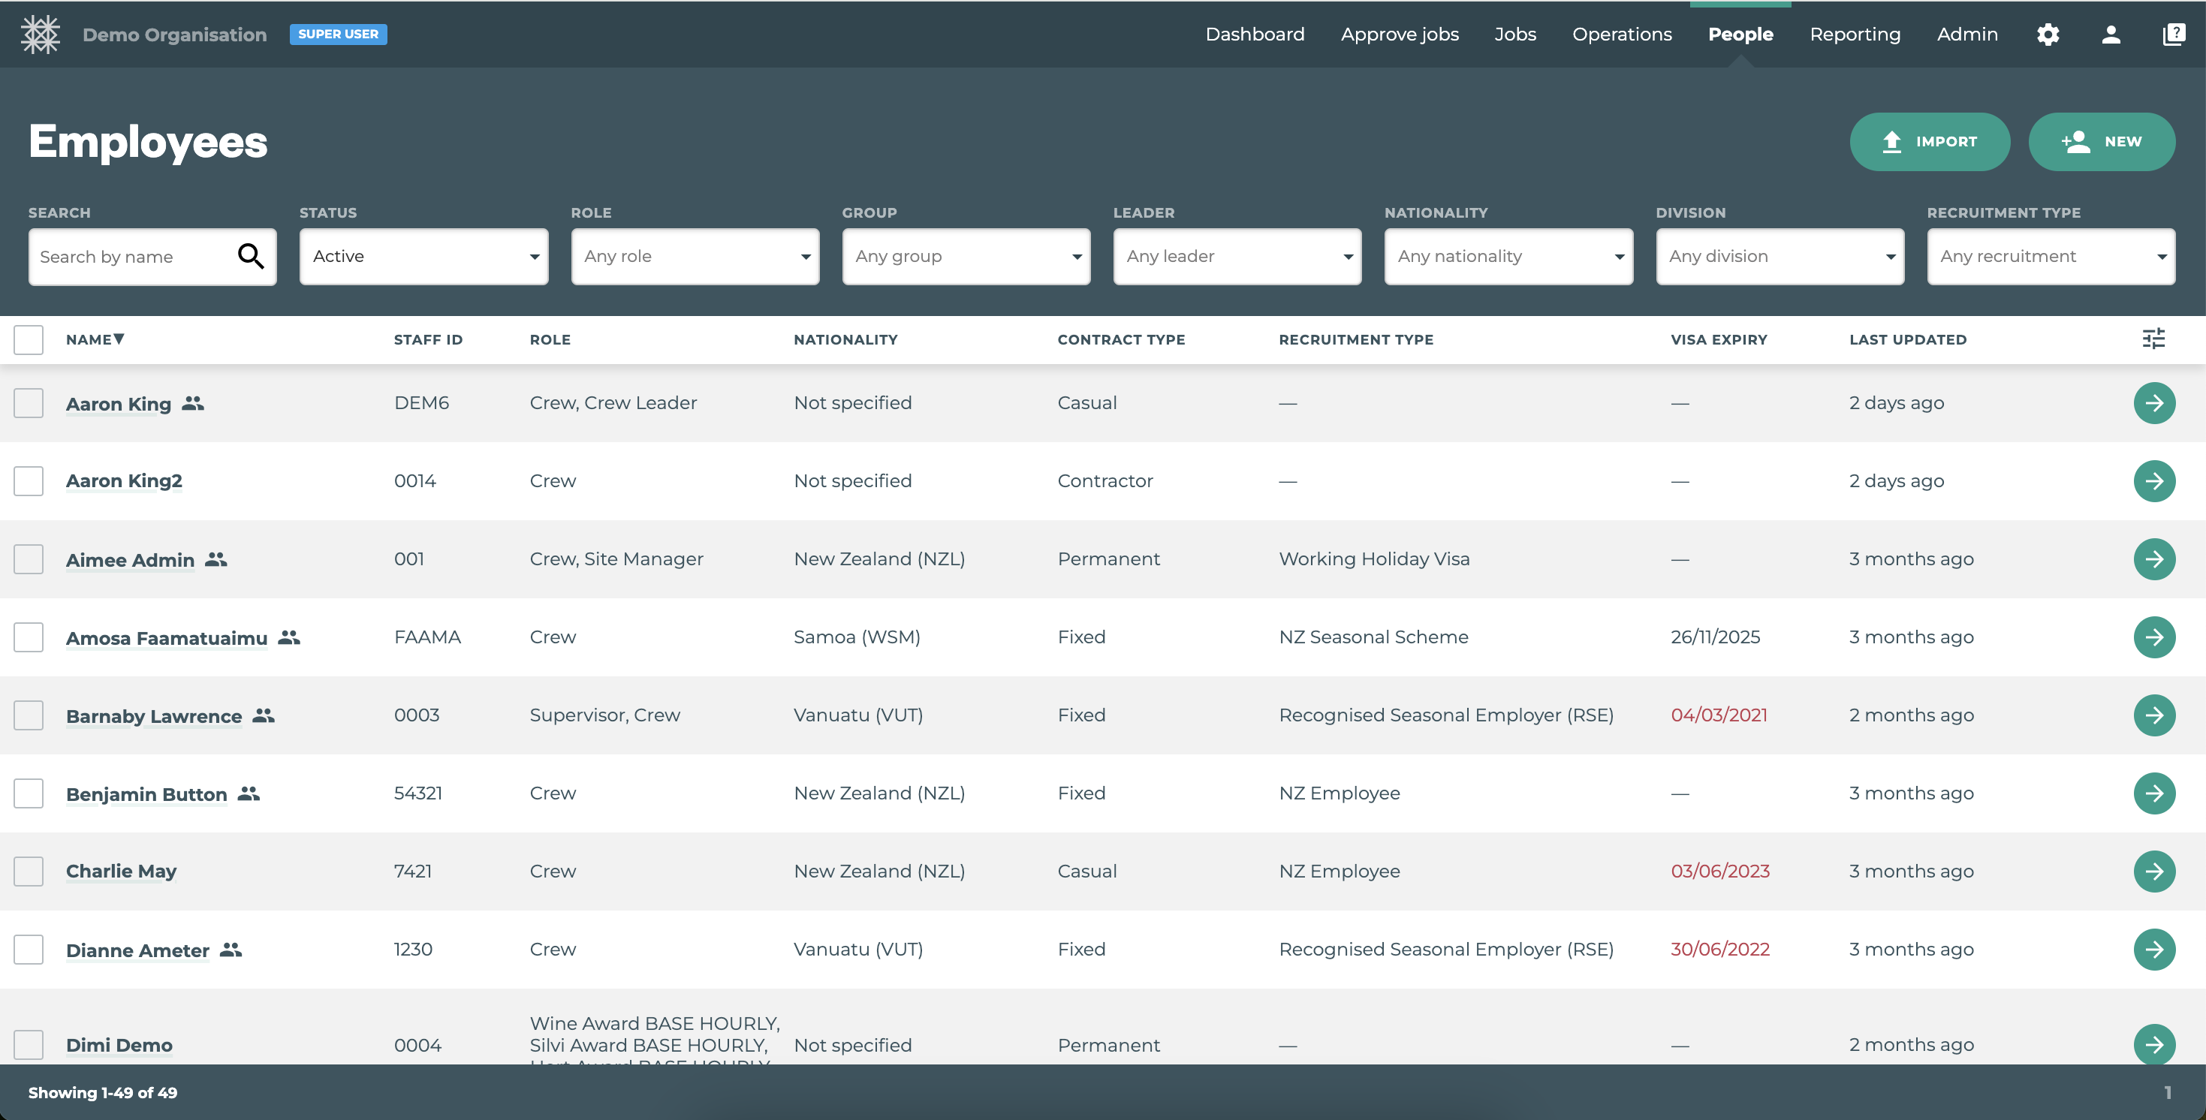Navigate to Approve jobs
The width and height of the screenshot is (2206, 1120).
(1400, 35)
